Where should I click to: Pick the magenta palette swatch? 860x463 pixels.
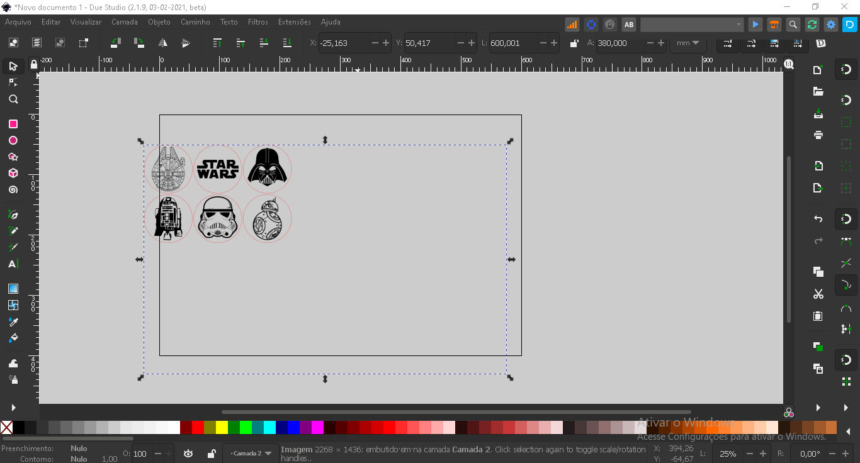pos(318,428)
